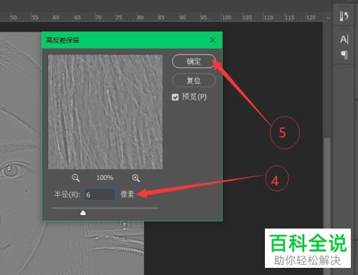Open the History panel icon

344,16
